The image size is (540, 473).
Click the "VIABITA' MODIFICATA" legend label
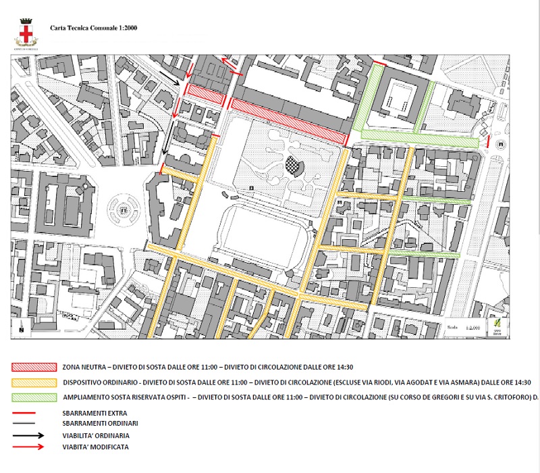point(95,447)
